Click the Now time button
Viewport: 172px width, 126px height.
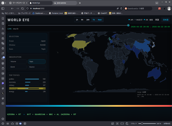[x=100, y=20]
